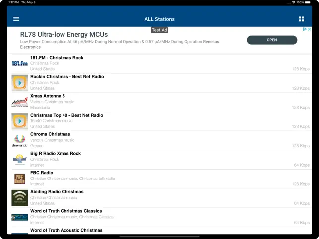Image resolution: width=319 pixels, height=239 pixels.
Task: Play FBC Radio station
Action: click(160, 179)
